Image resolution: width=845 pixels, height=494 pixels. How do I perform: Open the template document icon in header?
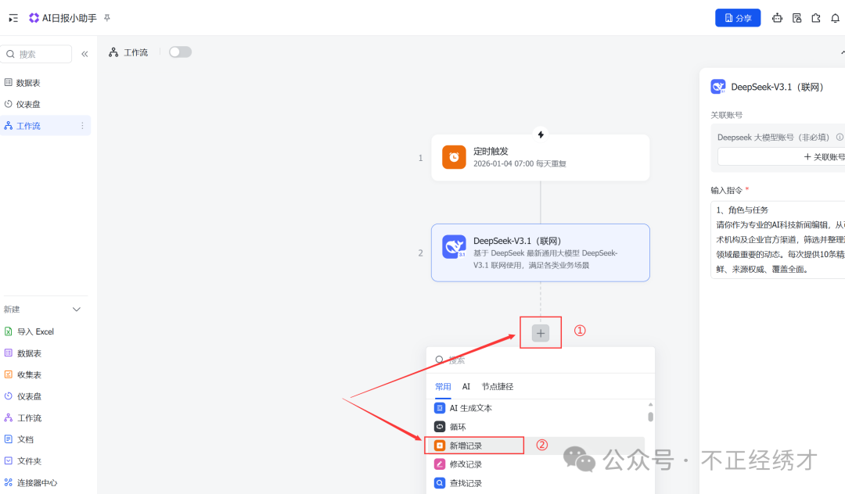[x=797, y=18]
